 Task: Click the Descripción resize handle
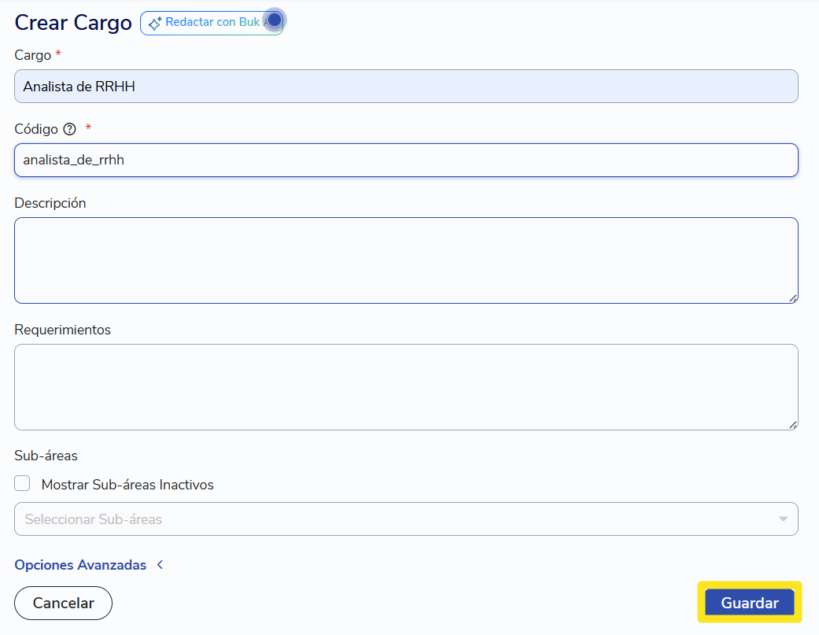793,298
